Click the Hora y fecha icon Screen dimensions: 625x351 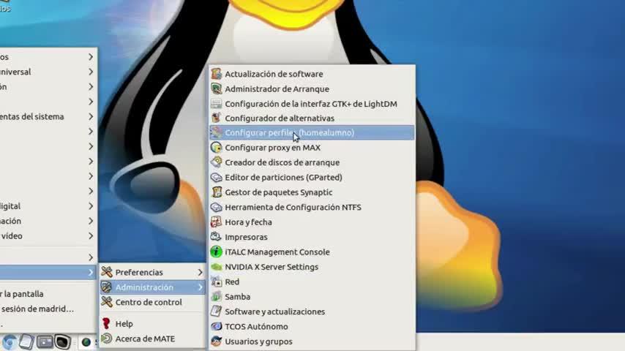tap(216, 222)
